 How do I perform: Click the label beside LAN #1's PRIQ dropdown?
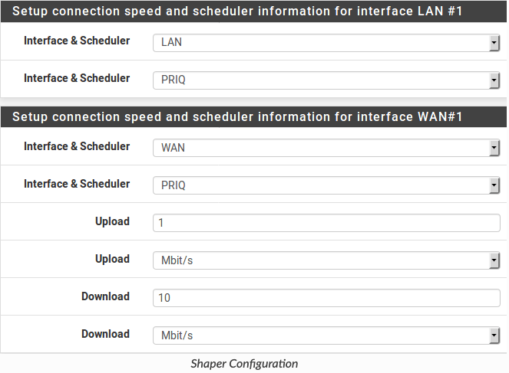(77, 78)
